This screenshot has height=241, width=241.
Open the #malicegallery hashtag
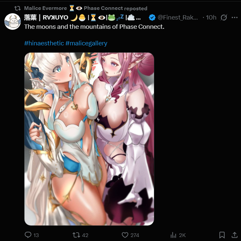(x=86, y=43)
